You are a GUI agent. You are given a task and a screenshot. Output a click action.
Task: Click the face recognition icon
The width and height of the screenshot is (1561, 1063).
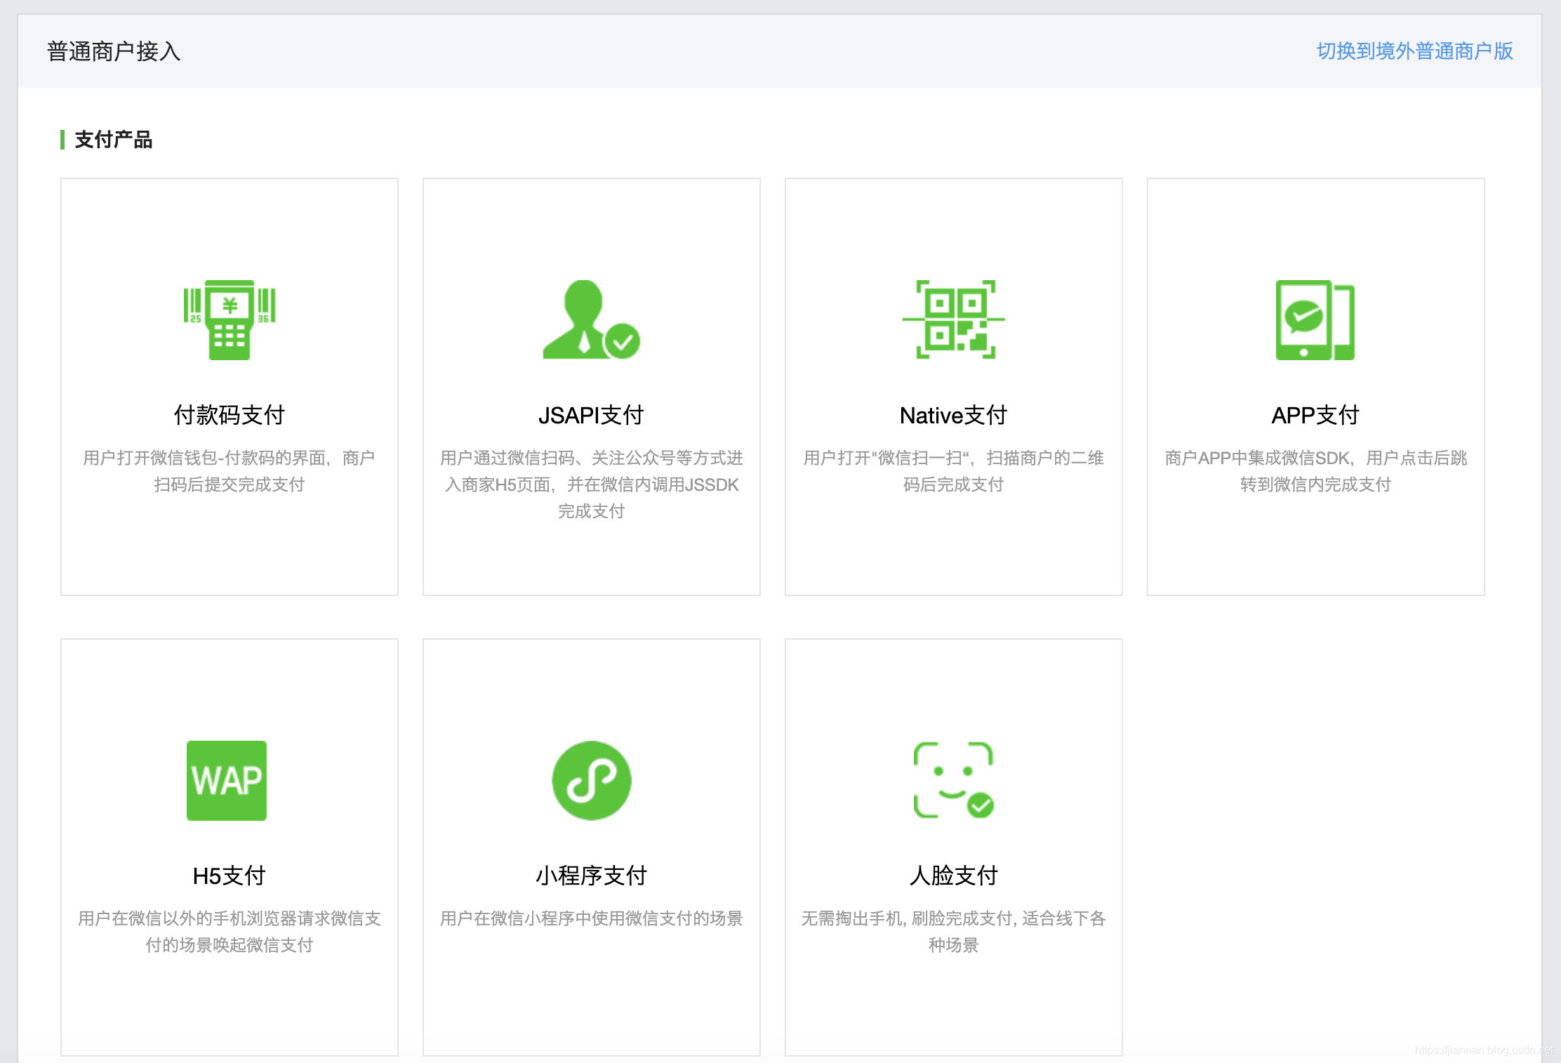click(x=953, y=780)
